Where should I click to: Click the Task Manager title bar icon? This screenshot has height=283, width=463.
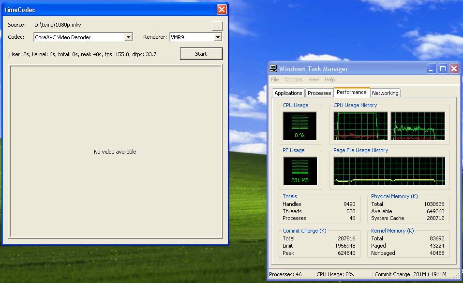coord(273,69)
